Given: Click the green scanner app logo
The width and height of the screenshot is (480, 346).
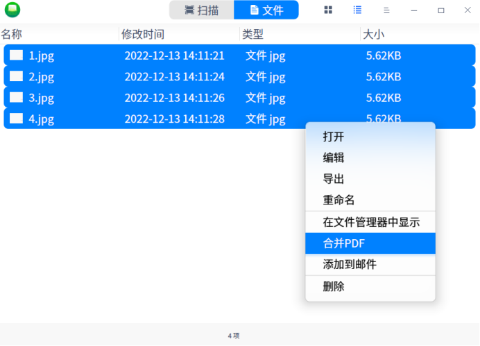Looking at the screenshot, I should [12, 10].
